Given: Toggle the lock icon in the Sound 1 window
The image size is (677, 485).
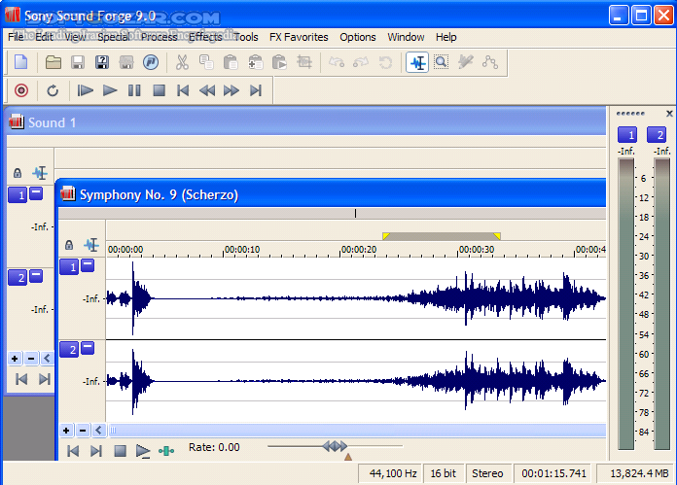Looking at the screenshot, I should click(x=18, y=173).
